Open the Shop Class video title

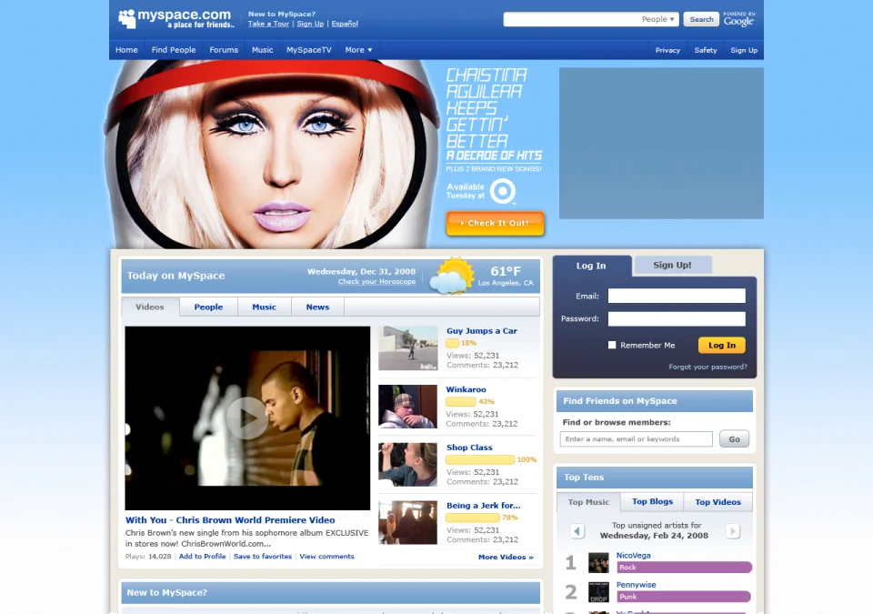tap(469, 448)
